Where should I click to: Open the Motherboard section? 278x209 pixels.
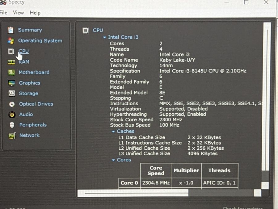34,72
